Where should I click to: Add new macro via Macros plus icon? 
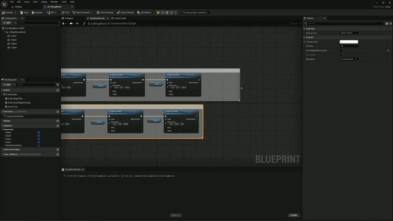(x=58, y=121)
